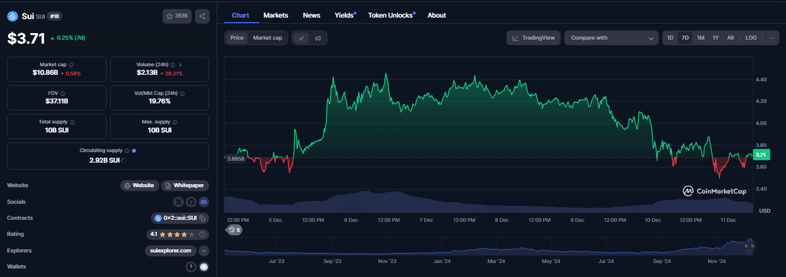The width and height of the screenshot is (786, 277).
Task: Click the 19.76% Vol/Mkt Cap value
Action: (159, 101)
